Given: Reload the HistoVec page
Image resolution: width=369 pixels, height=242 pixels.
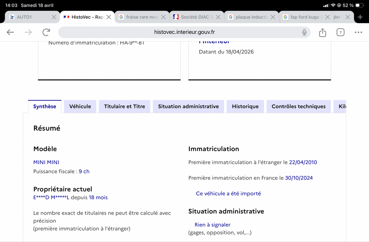Looking at the screenshot, I should pyautogui.click(x=46, y=32).
